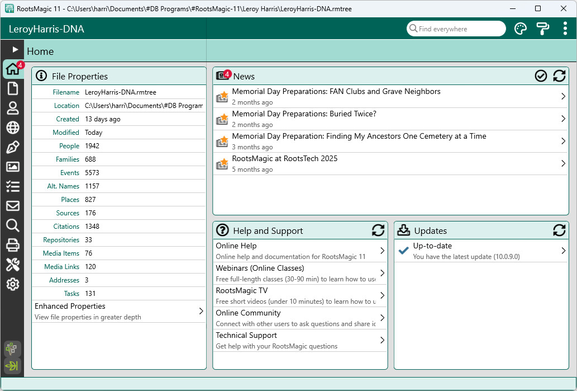Open chevron beside Up-to-date status
577x391 pixels.
click(564, 251)
